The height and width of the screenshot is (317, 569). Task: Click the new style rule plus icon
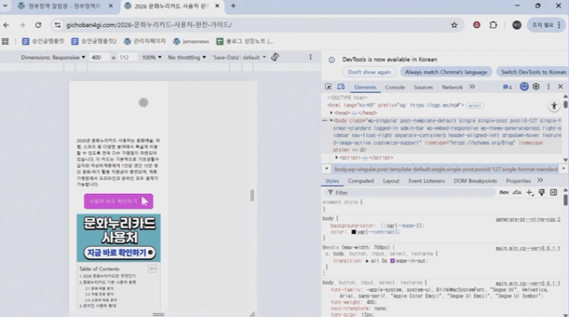tap(529, 192)
